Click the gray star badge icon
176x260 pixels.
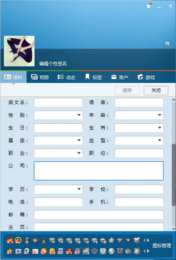point(111,240)
